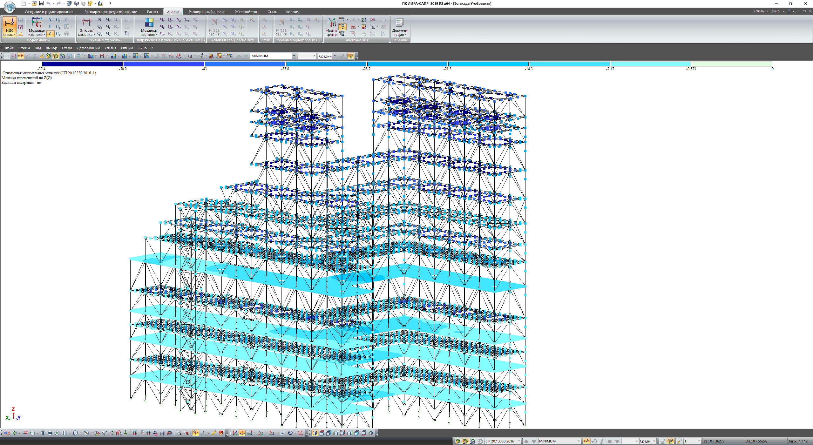Click the darkest blue -57.4 legend swatch
Image resolution: width=813 pixels, height=445 pixels.
tap(82, 64)
